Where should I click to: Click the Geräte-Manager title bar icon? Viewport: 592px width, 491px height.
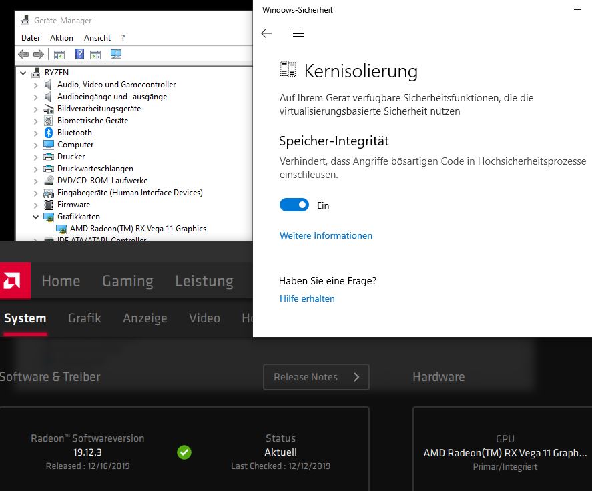pos(25,21)
